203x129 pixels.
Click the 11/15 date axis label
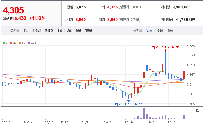tap(28, 122)
